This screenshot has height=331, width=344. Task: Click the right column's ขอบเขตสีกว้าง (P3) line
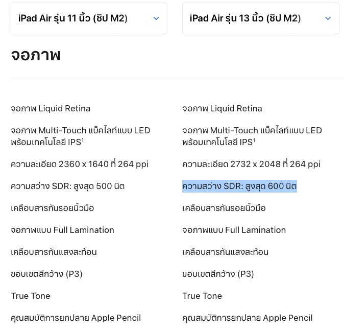(x=218, y=274)
